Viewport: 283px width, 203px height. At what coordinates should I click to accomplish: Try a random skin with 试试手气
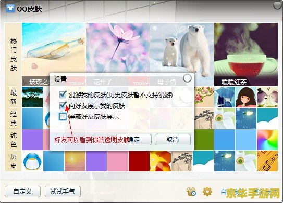[x=63, y=192]
